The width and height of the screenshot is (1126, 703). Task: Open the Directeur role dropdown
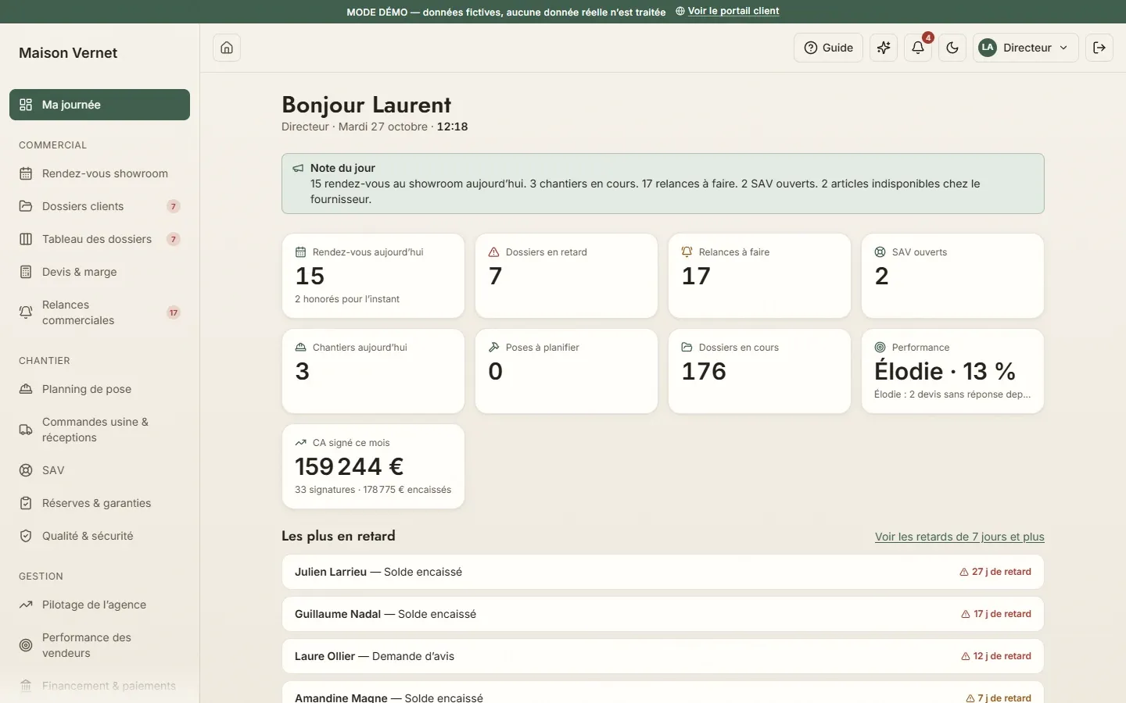(1026, 48)
